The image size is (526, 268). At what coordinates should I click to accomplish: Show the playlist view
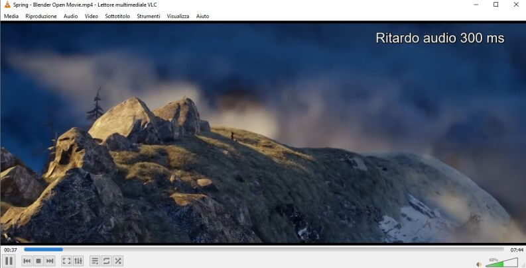click(x=95, y=261)
